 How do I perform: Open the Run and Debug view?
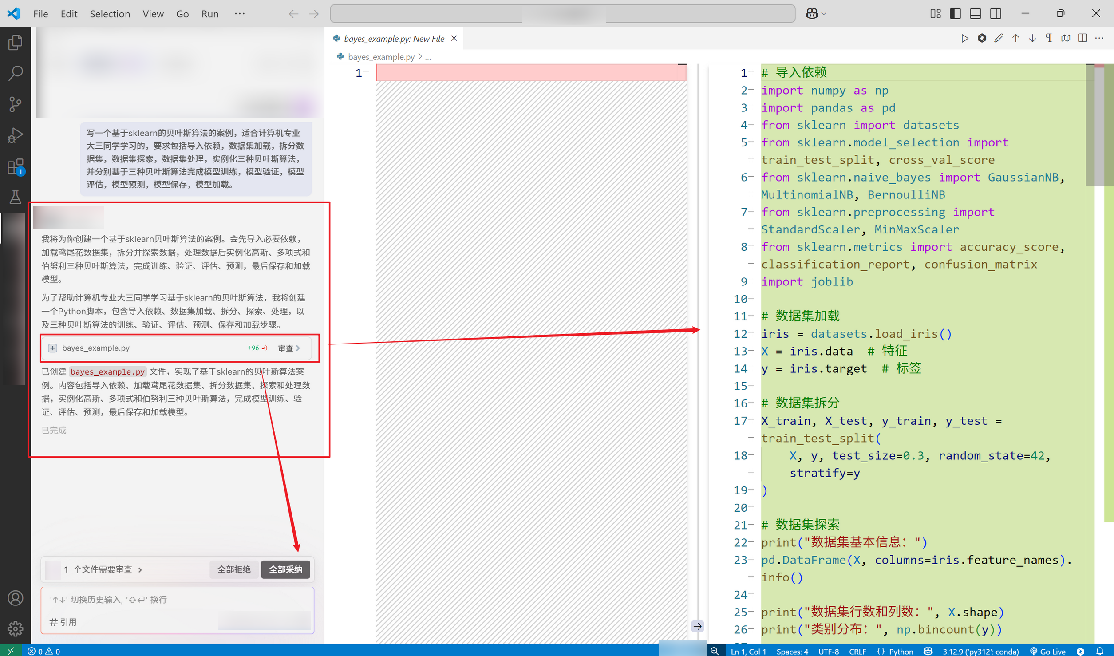pos(15,135)
